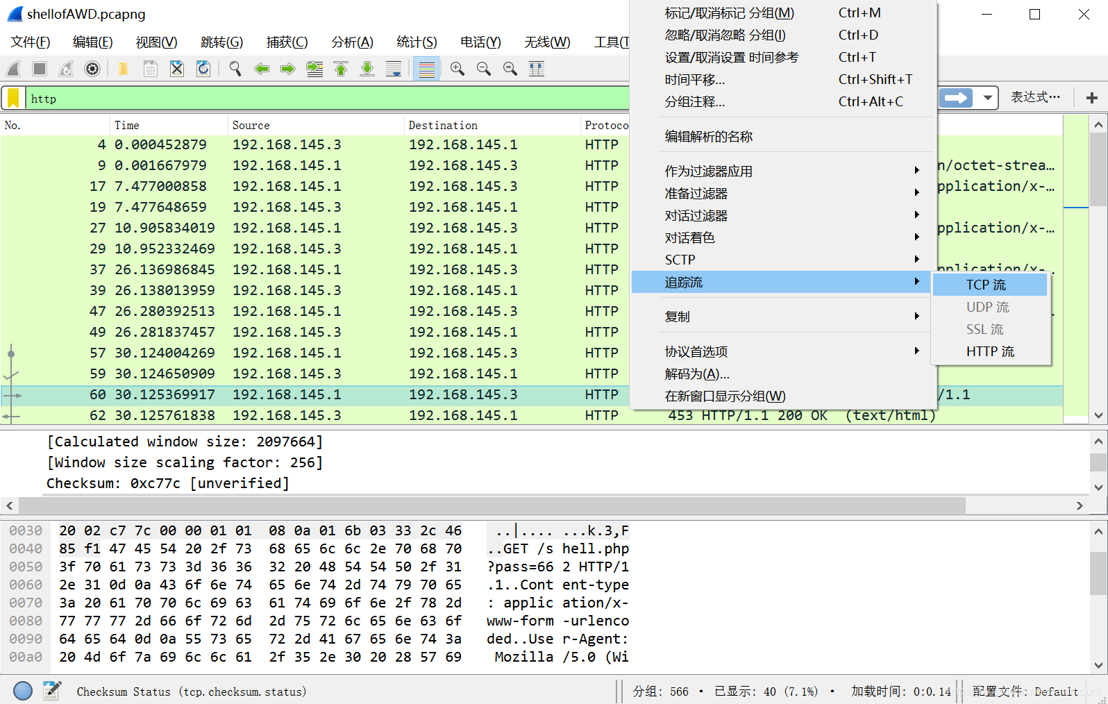Image resolution: width=1108 pixels, height=704 pixels.
Task: Toggle auto-scroll during live capture
Action: (x=394, y=69)
